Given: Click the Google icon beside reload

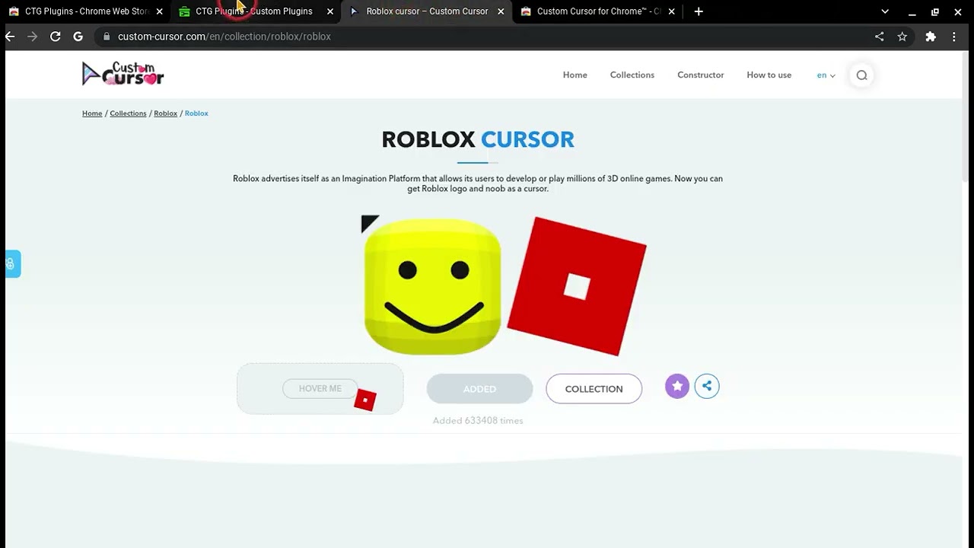Looking at the screenshot, I should coord(78,37).
